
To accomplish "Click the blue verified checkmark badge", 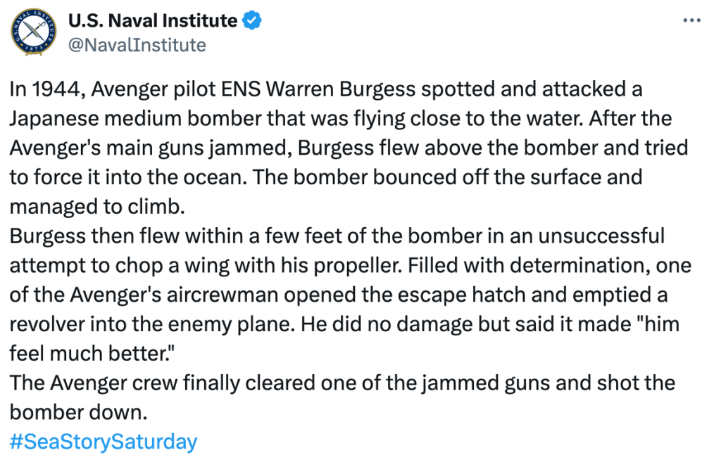I will click(253, 21).
